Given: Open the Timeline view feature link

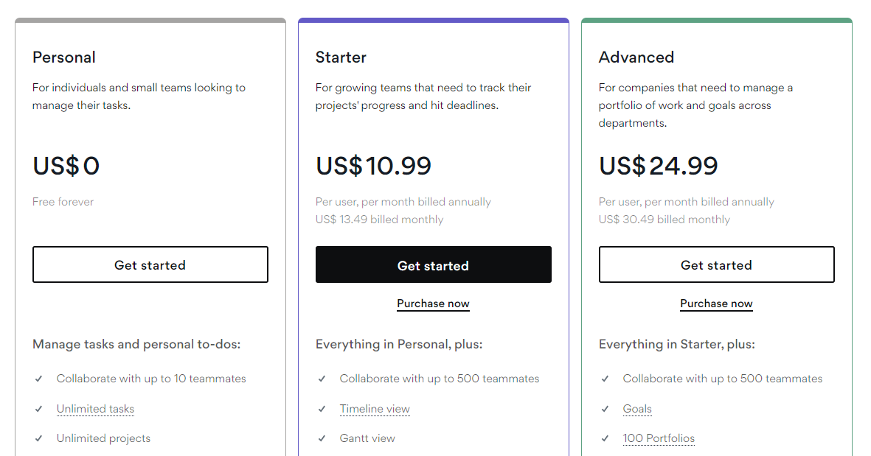Looking at the screenshot, I should coord(375,409).
